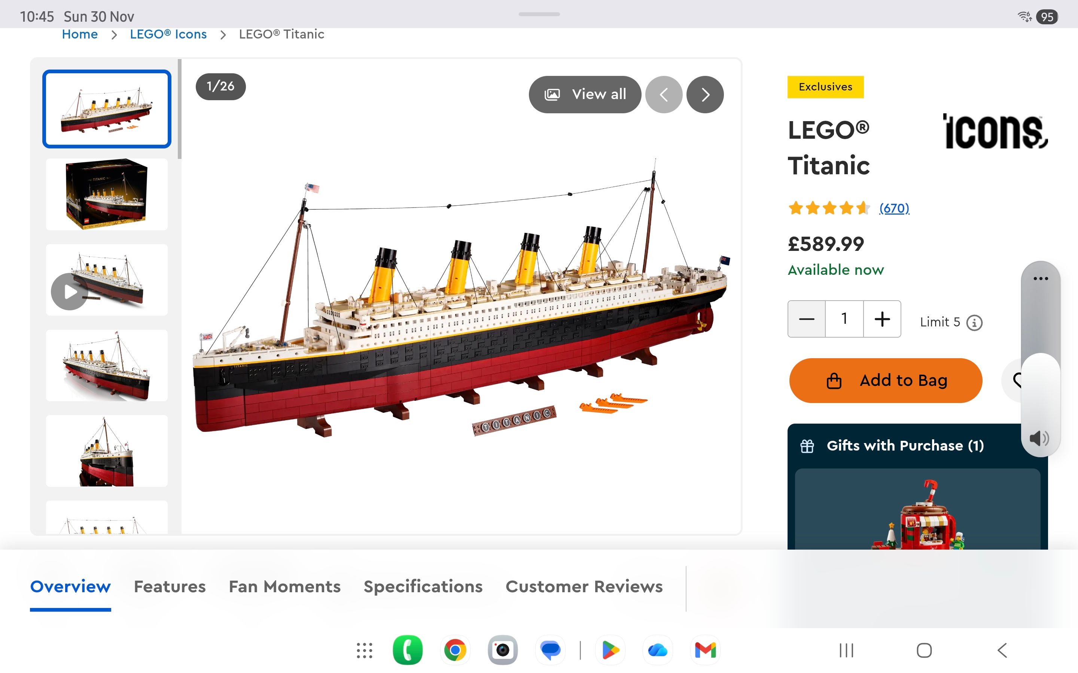Screen dimensions: 1078x673
Task: Select the Titanic box thumbnail
Action: (107, 194)
